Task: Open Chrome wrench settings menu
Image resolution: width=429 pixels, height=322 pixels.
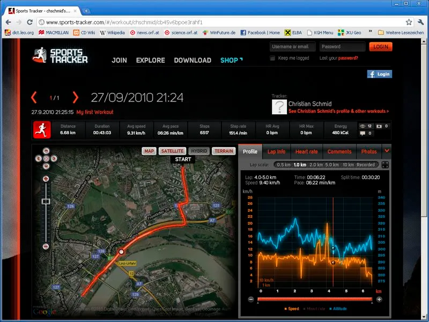Action: (421, 22)
